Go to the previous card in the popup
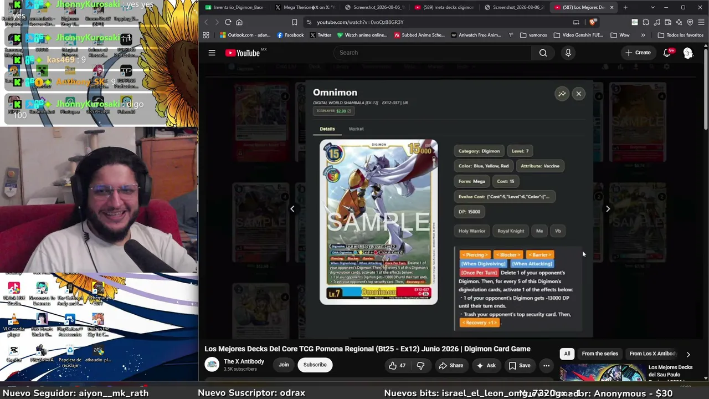The image size is (709, 399). (x=292, y=209)
